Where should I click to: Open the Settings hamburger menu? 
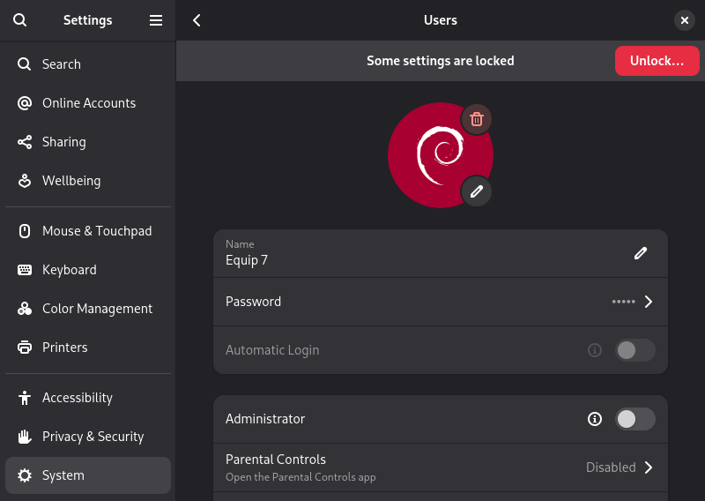pyautogui.click(x=156, y=20)
